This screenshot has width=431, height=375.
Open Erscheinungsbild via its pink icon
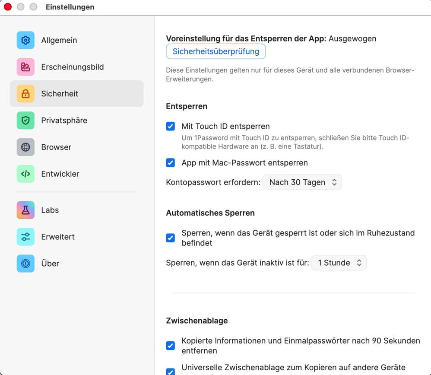[25, 67]
